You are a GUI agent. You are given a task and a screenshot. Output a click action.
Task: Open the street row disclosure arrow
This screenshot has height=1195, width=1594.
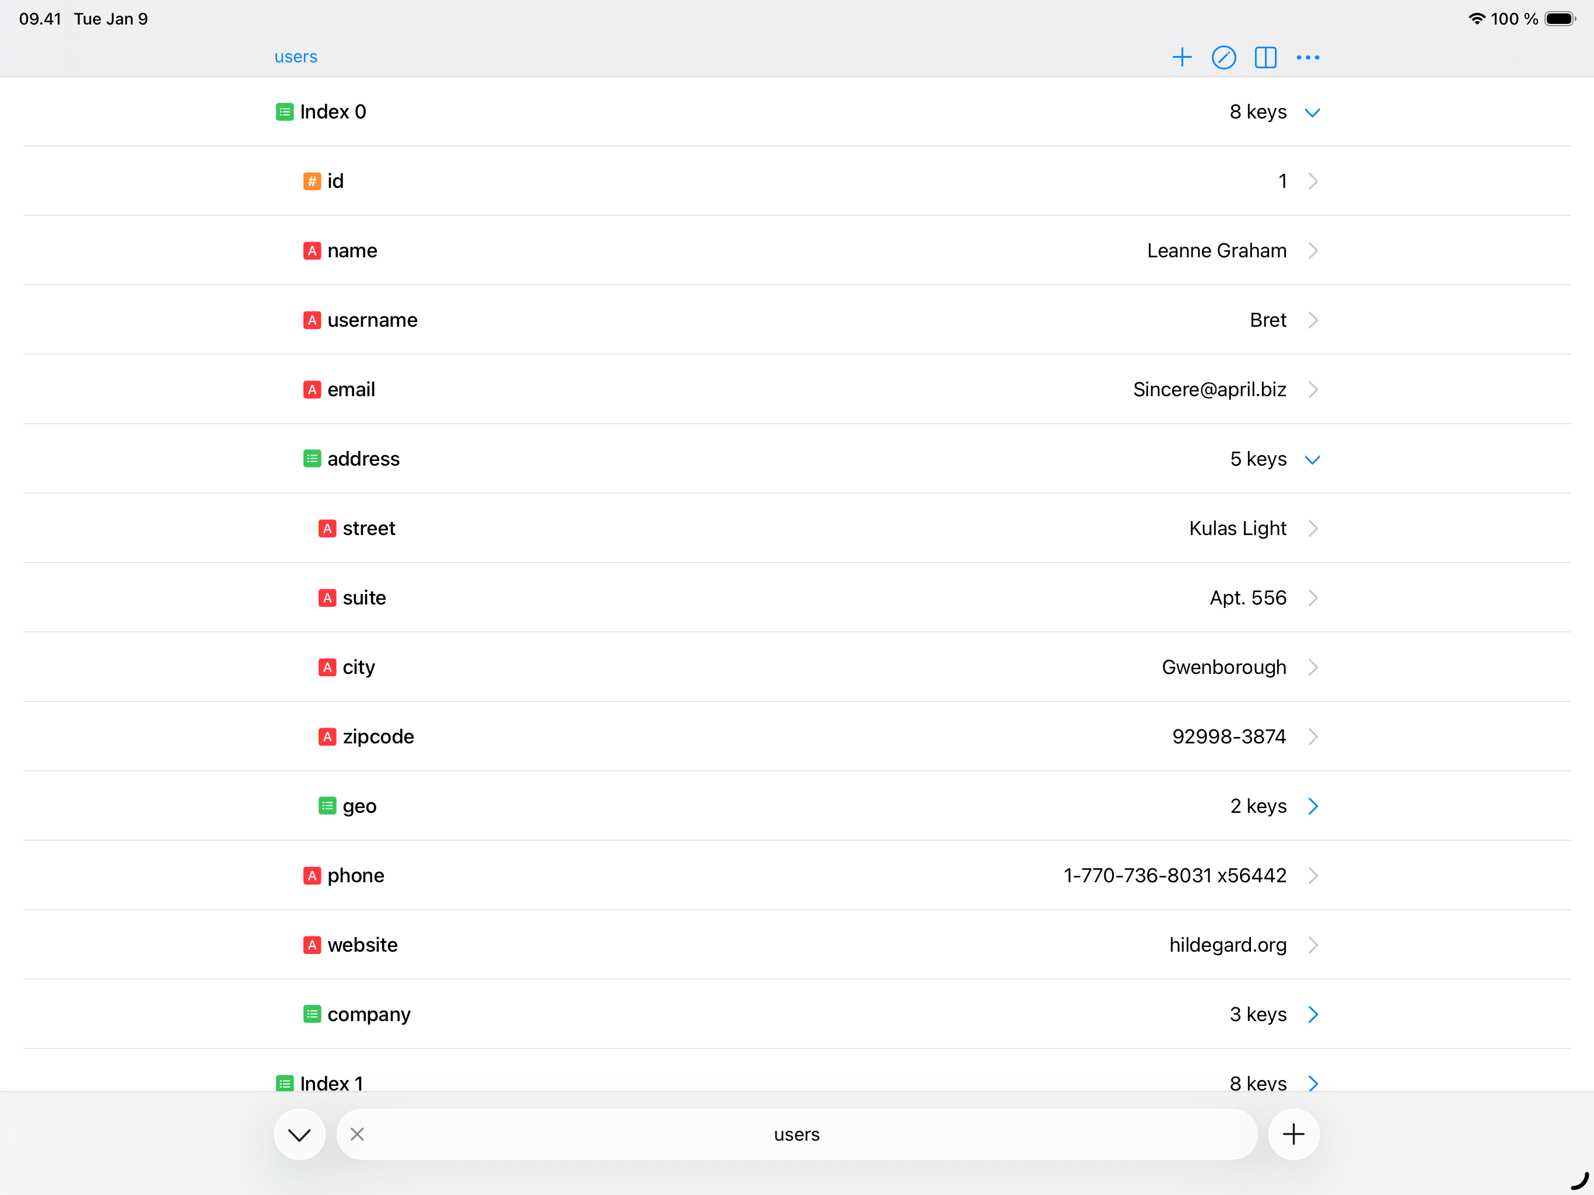1313,528
